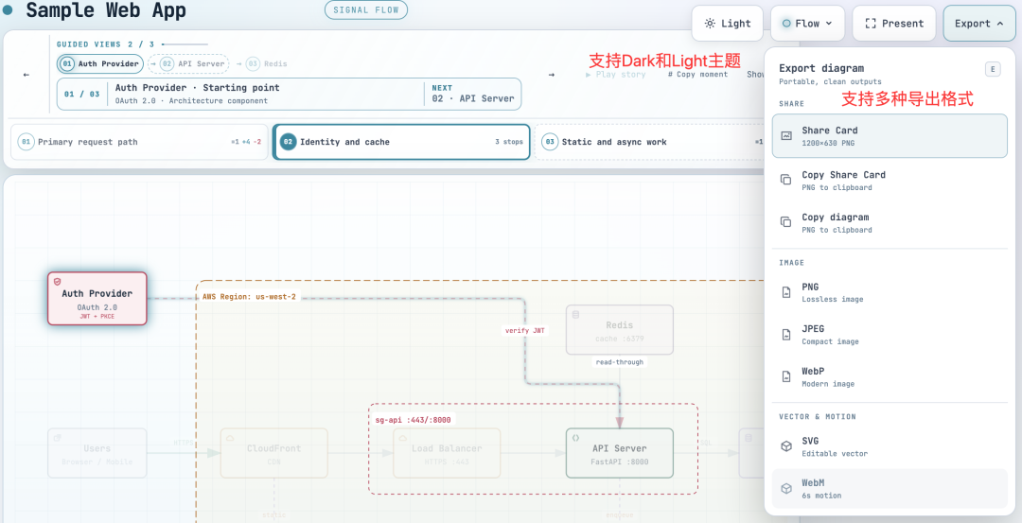
Task: Export as JPEG compact image
Action: click(x=890, y=335)
